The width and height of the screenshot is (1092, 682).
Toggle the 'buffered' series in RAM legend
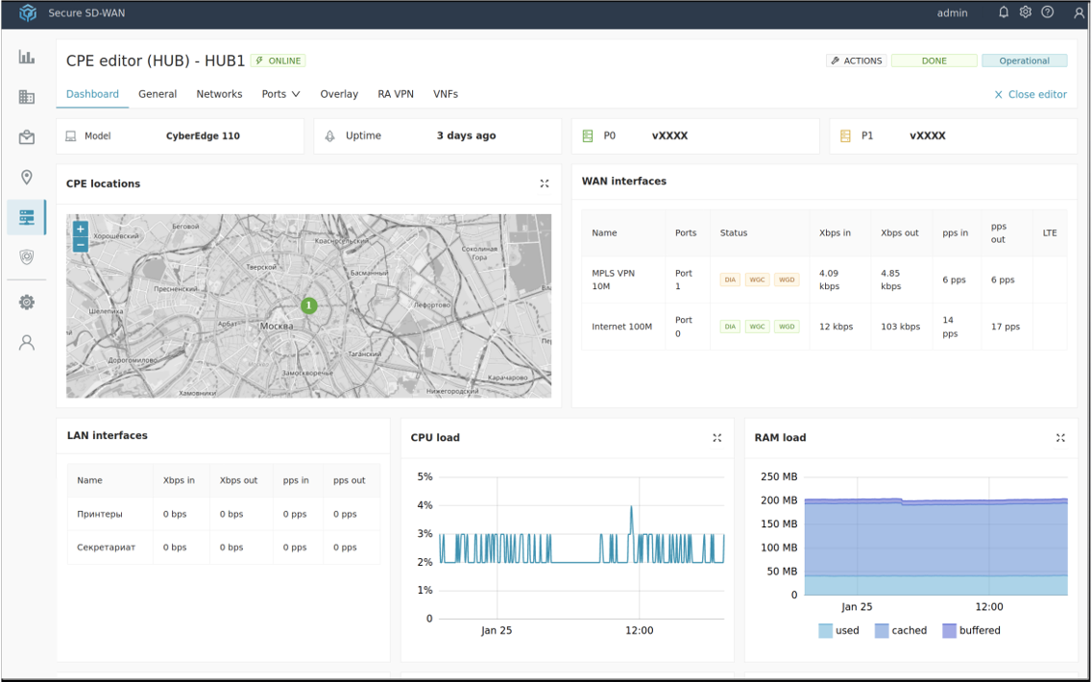pyautogui.click(x=970, y=631)
